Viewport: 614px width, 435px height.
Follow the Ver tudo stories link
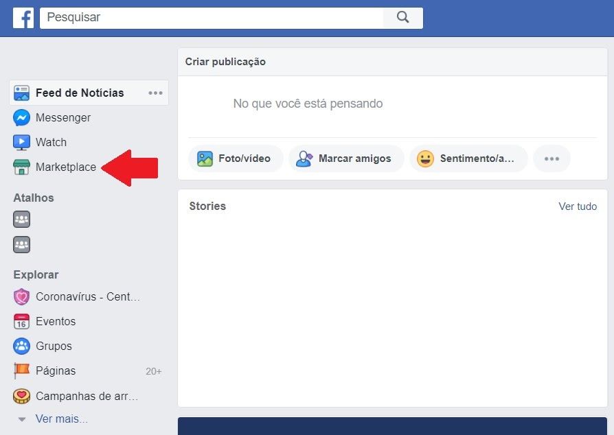[578, 207]
